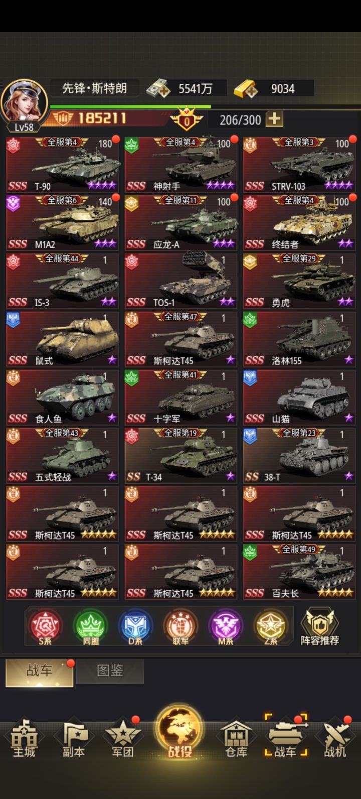Go to 主城 main city
The height and width of the screenshot is (799, 361).
pos(24,739)
